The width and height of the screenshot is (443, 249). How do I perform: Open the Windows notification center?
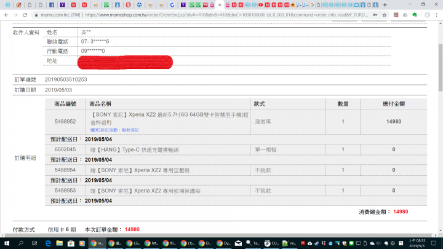(x=434, y=243)
